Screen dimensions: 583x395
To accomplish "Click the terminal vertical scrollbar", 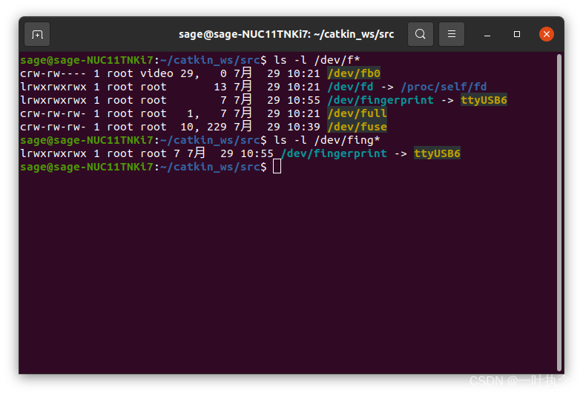I will pos(559,213).
